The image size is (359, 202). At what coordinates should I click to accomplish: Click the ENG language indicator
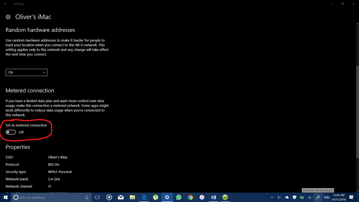tap(327, 197)
